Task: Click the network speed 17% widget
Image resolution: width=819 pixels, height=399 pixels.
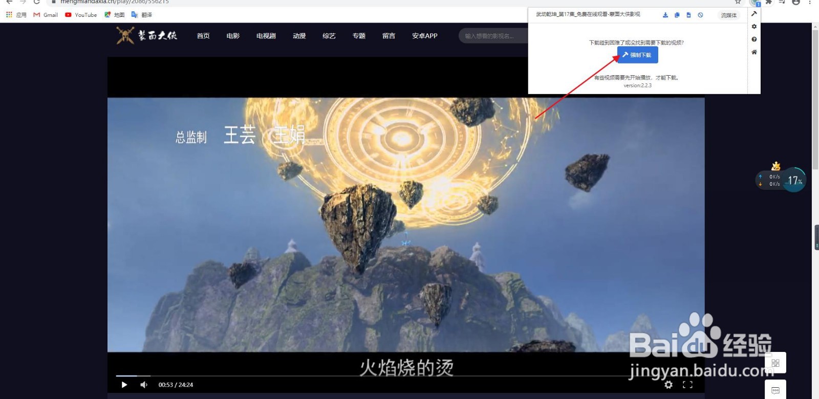Action: (781, 180)
